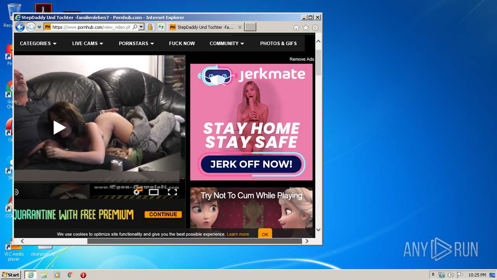Image resolution: width=497 pixels, height=280 pixels.
Task: Select the VLC media player desktop icon
Action: pyautogui.click(x=14, y=252)
